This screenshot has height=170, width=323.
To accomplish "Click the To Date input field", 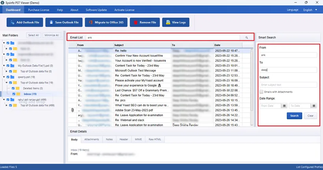I will coord(300,106).
